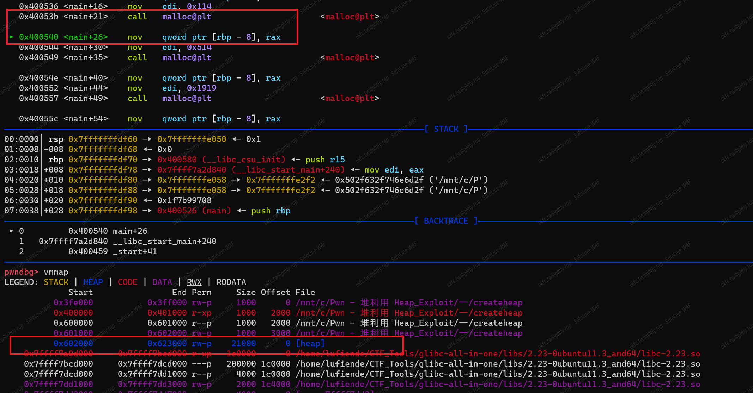This screenshot has height=393, width=753.
Task: Click the green current-instruction arrow at main+26
Action: (12, 37)
